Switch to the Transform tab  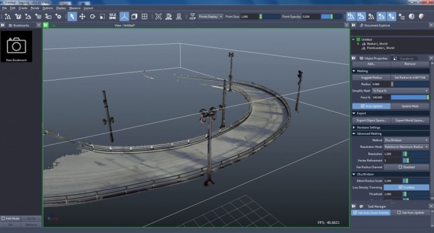pos(404,58)
